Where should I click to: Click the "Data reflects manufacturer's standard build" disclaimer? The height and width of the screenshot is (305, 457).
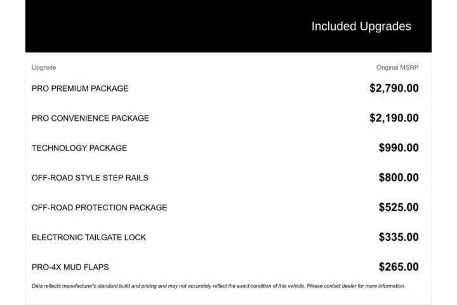pyautogui.click(x=127, y=286)
